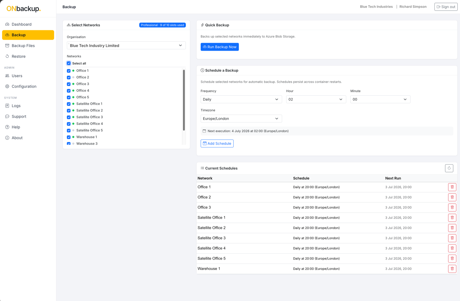This screenshot has width=460, height=301.
Task: Click the Network column header
Action: click(x=205, y=178)
